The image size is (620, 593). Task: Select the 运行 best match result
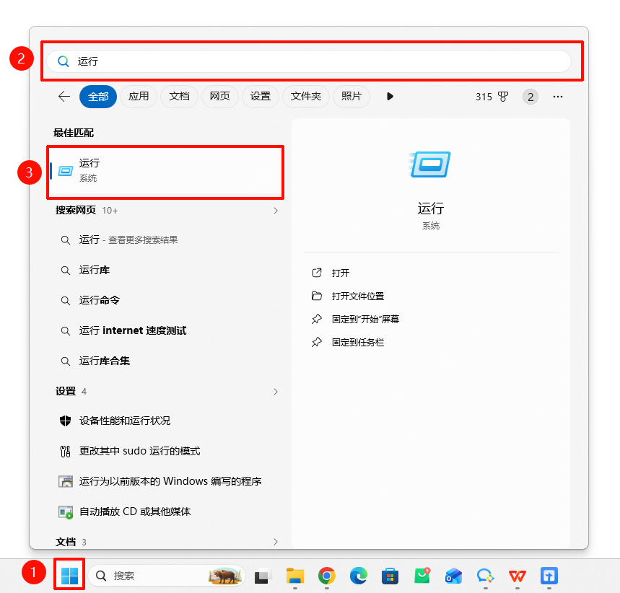point(165,170)
